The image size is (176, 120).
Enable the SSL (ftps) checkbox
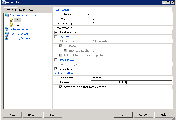pyautogui.click(x=56, y=37)
